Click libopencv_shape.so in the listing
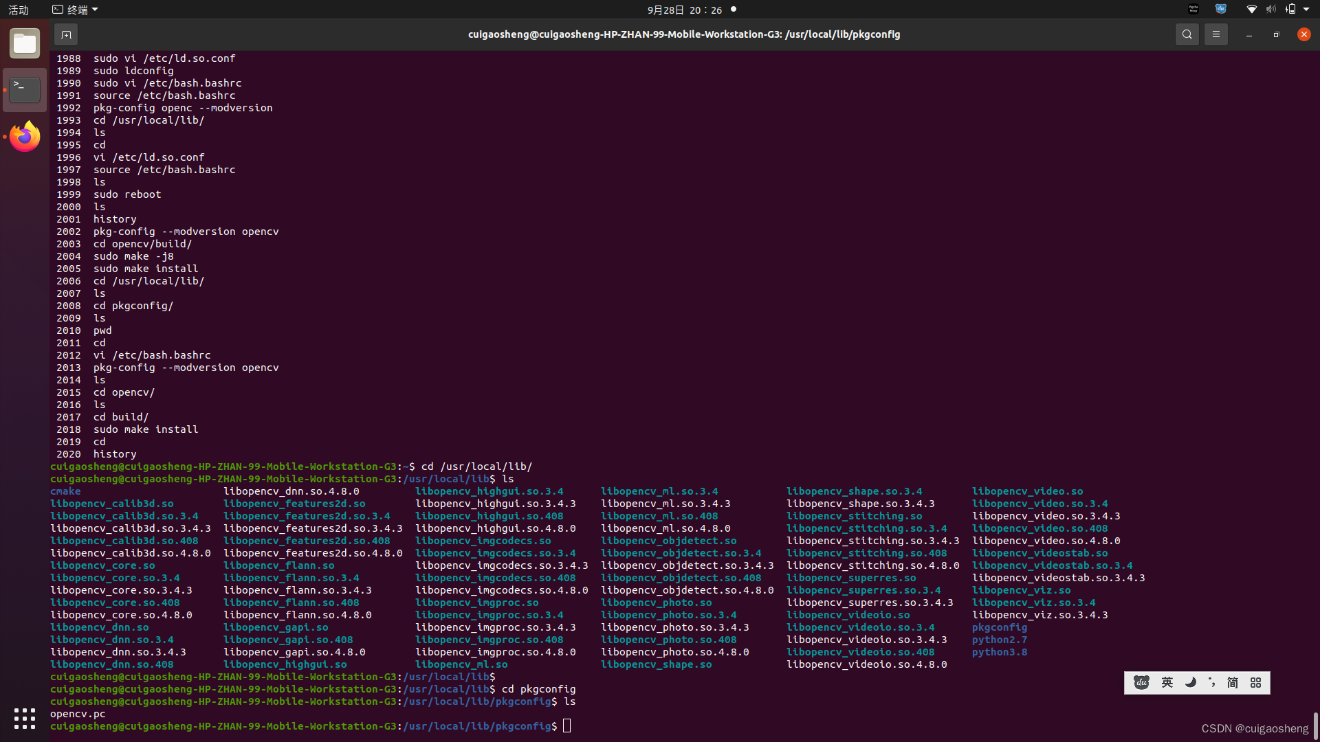Screen dimensions: 1320x742 (657, 664)
